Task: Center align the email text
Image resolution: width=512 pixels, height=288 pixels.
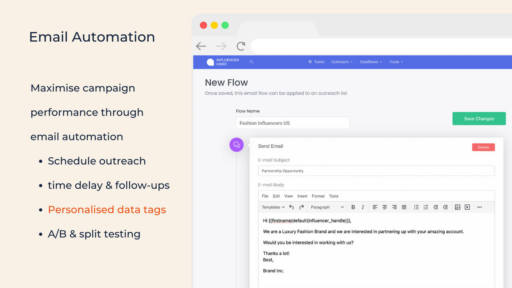Action: pos(384,207)
